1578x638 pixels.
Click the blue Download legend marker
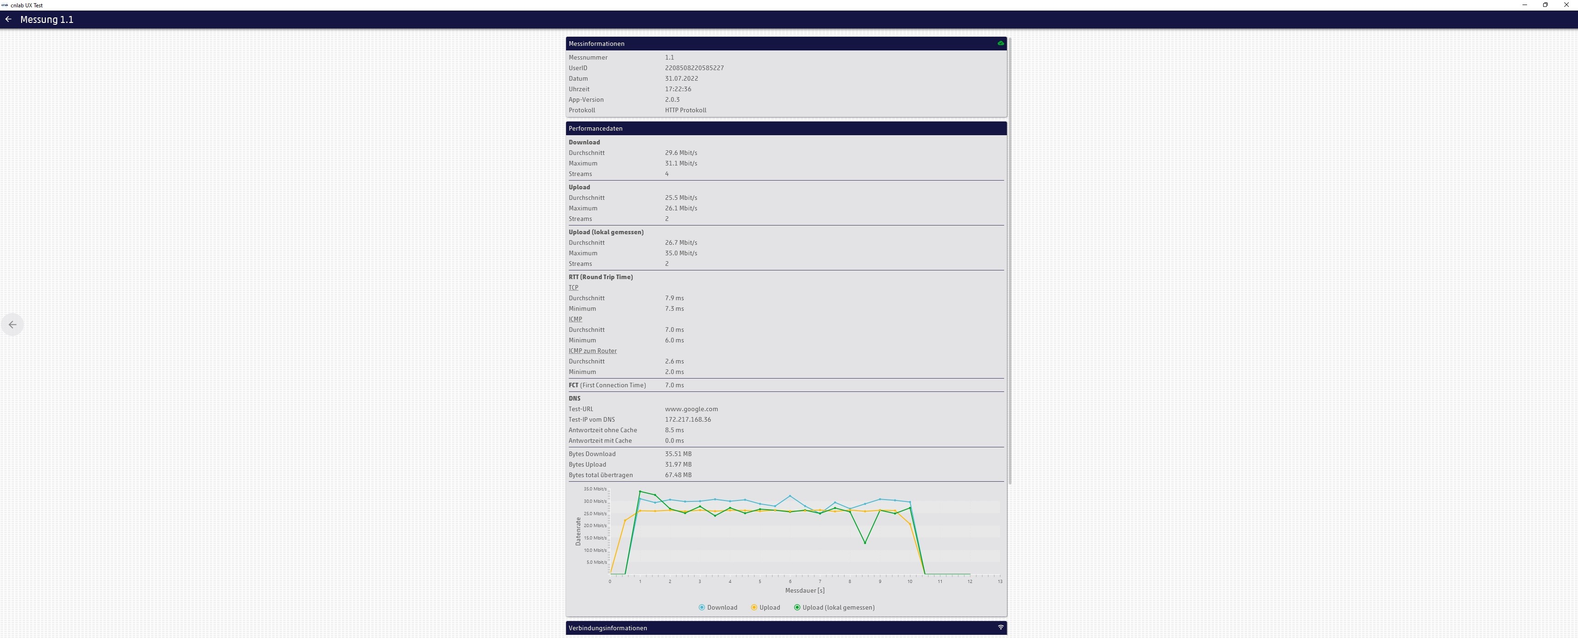click(x=701, y=607)
